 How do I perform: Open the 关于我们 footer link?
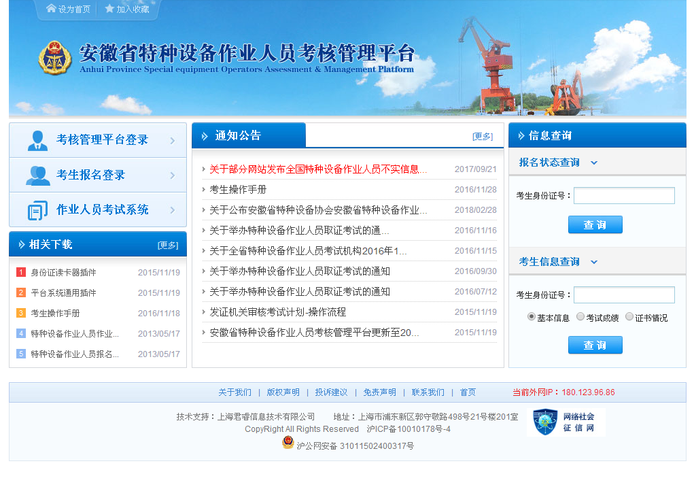[x=235, y=392]
